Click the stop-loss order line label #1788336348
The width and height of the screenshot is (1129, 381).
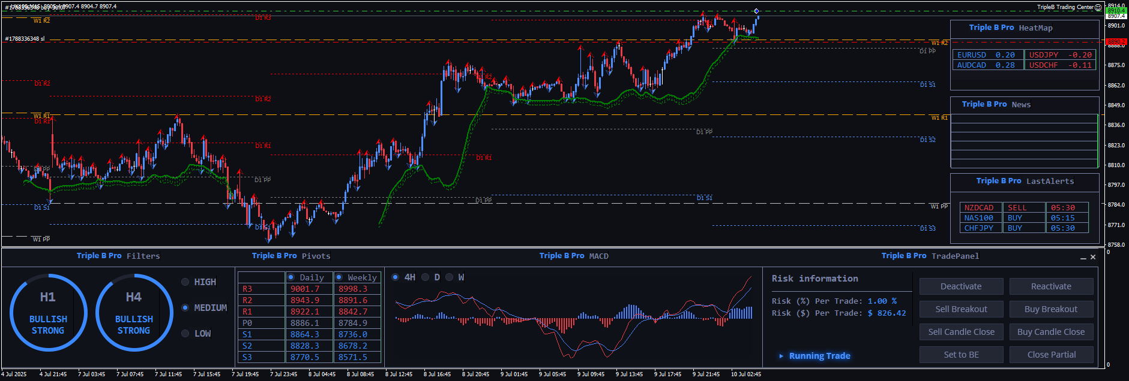(x=25, y=39)
